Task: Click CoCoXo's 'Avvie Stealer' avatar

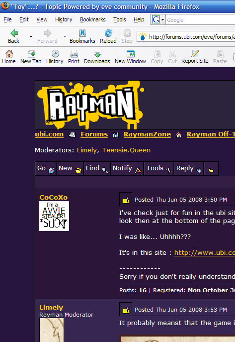Action: [x=54, y=216]
